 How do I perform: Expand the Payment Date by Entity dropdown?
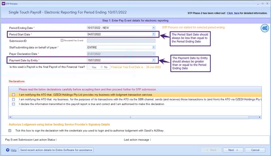coord(153,60)
